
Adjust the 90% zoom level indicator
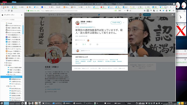pyautogui.click(x=120, y=10)
